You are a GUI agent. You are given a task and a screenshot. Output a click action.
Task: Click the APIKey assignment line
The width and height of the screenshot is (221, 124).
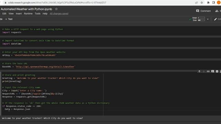[29, 55]
